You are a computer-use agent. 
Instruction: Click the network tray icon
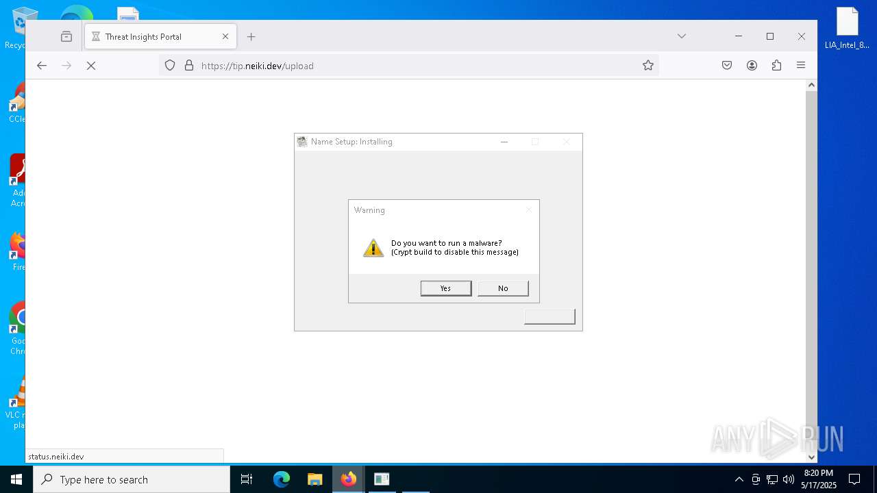point(772,479)
